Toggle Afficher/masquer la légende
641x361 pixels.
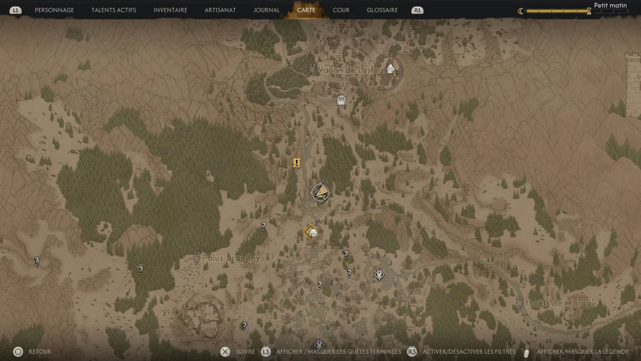pyautogui.click(x=583, y=352)
